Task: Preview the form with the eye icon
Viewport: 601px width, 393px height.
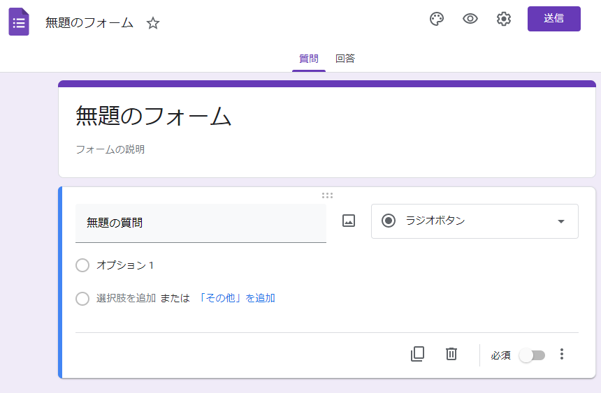Action: (x=470, y=19)
